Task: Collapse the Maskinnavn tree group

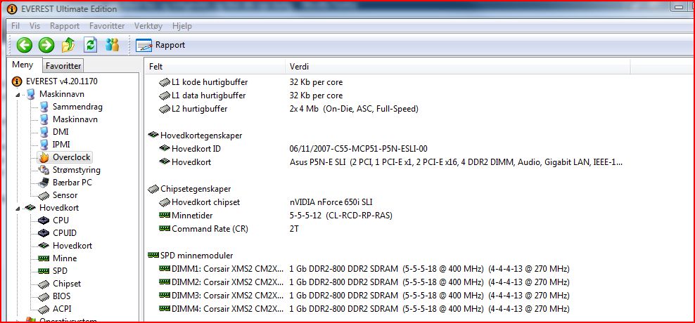Action: pyautogui.click(x=18, y=94)
